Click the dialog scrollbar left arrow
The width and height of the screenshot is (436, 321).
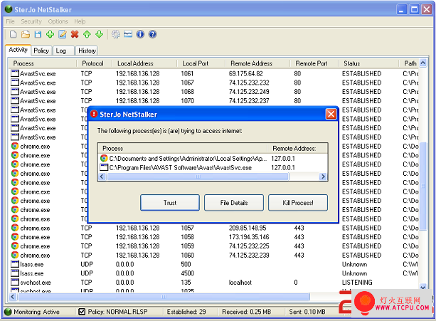(x=102, y=177)
